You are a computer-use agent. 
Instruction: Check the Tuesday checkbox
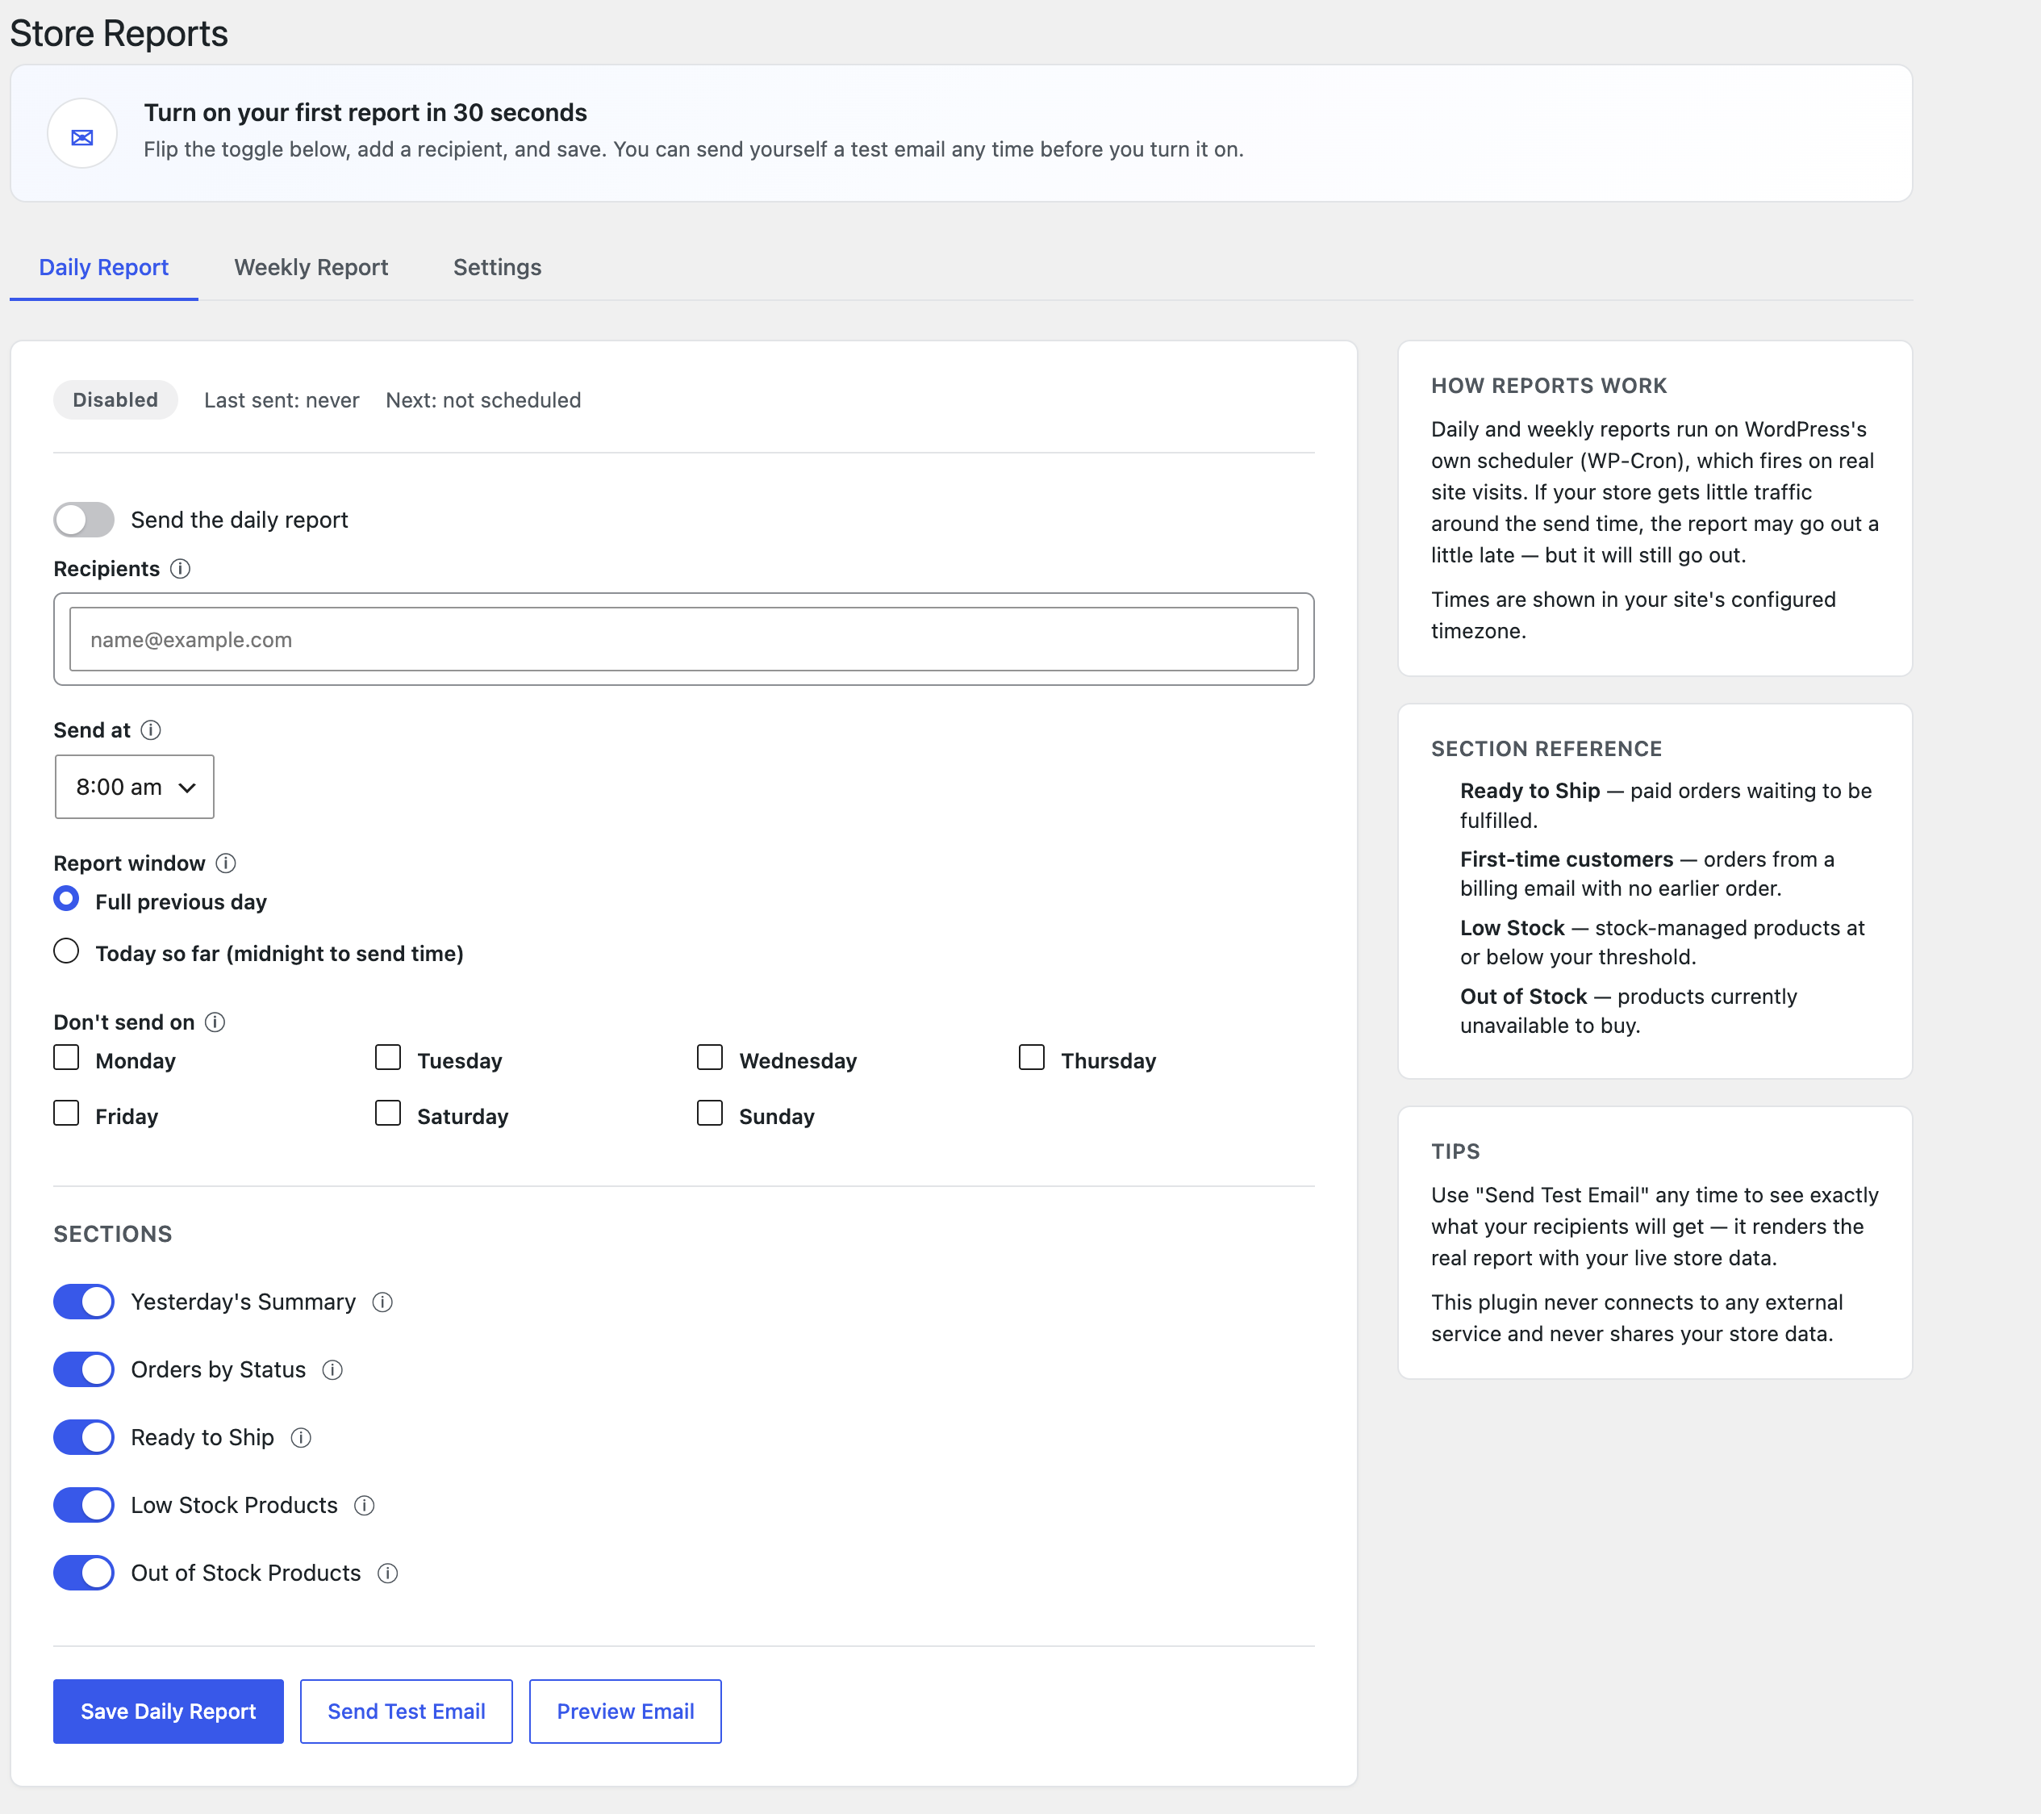(x=387, y=1058)
